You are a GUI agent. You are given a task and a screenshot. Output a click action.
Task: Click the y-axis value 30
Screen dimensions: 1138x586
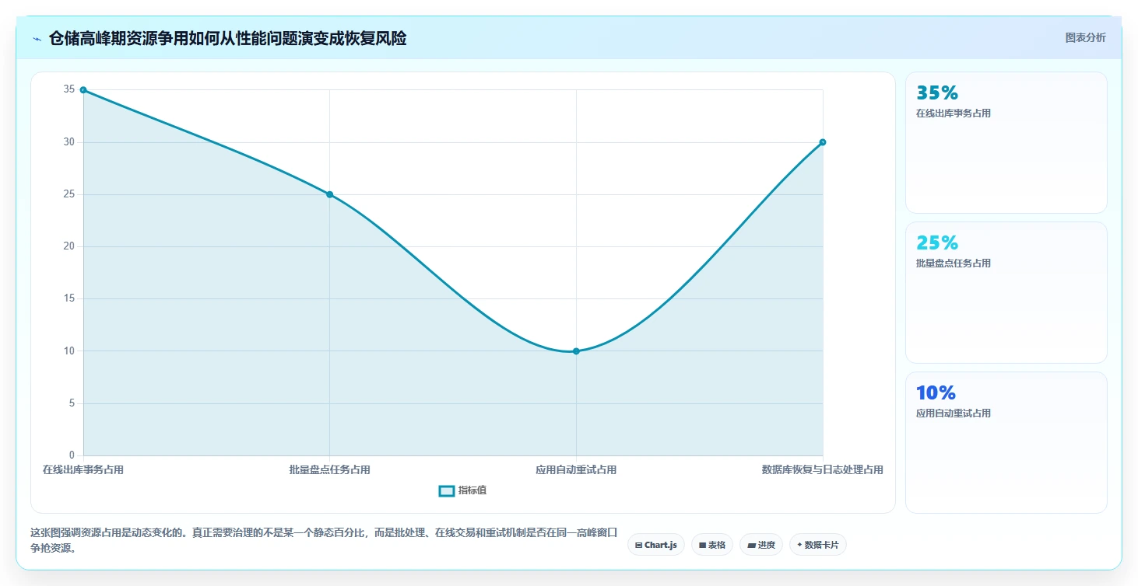tap(69, 142)
